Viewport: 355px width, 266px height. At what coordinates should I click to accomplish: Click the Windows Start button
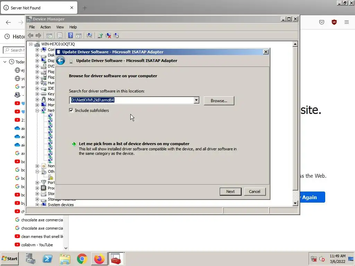tap(9, 258)
